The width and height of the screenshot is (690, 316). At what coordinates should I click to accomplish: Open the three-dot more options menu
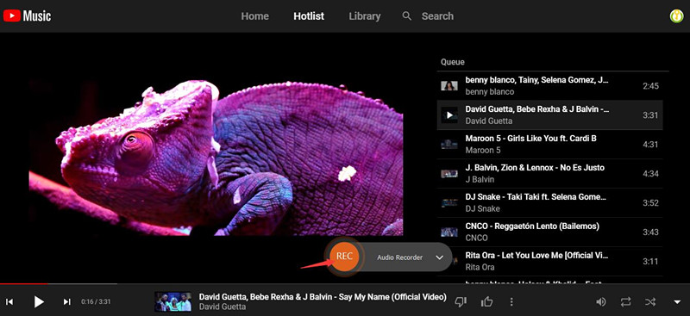pyautogui.click(x=511, y=301)
